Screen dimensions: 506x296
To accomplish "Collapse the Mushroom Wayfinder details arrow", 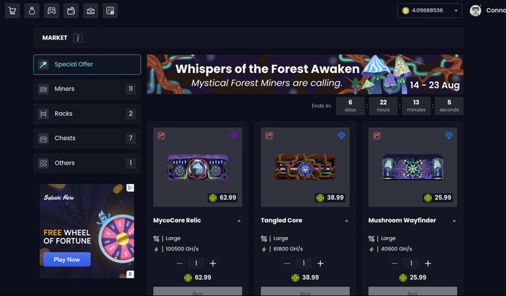I will [x=454, y=221].
